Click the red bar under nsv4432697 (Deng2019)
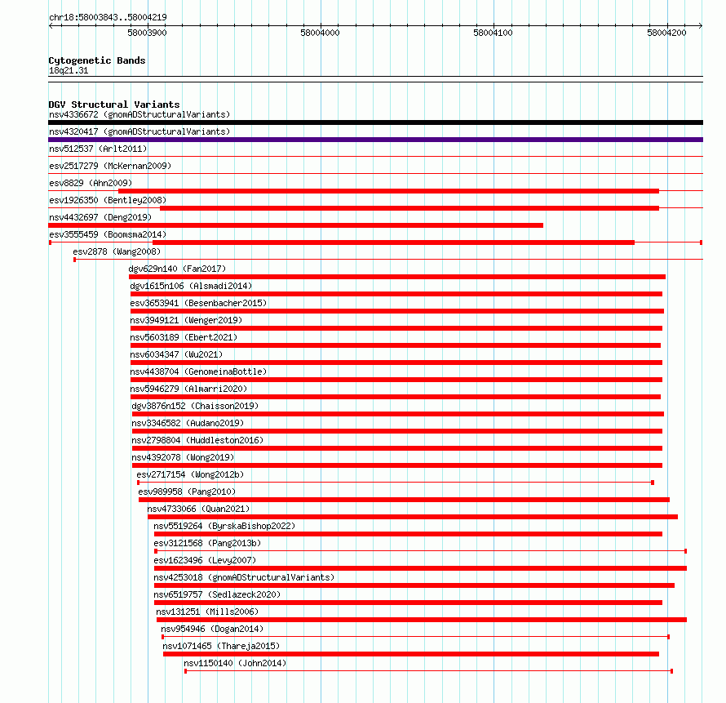 296,225
